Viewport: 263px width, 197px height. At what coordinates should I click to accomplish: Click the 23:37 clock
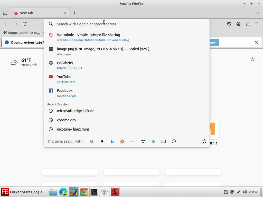pyautogui.click(x=253, y=192)
